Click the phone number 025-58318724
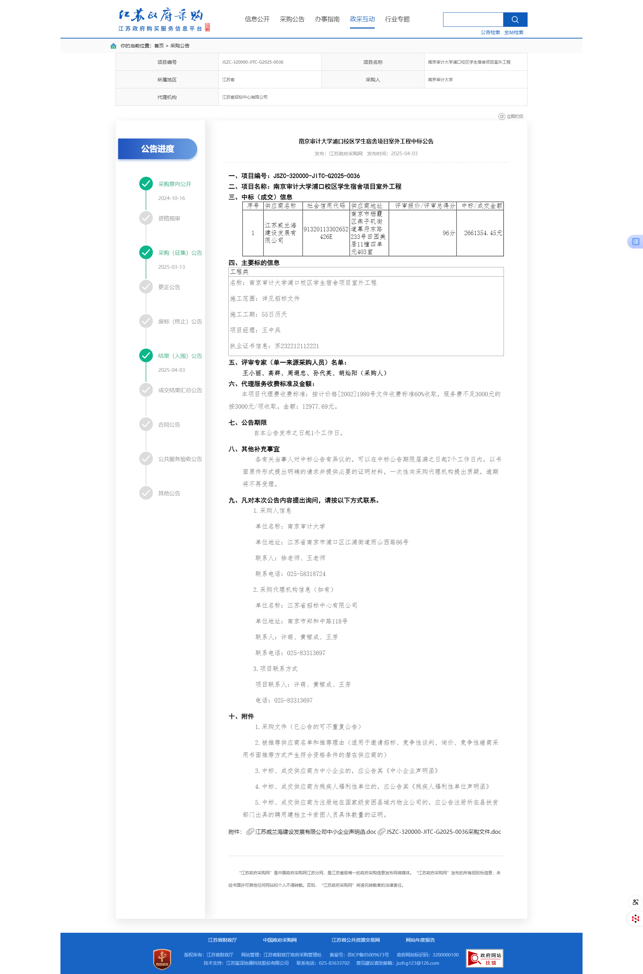Image resolution: width=643 pixels, height=974 pixels. coord(306,574)
